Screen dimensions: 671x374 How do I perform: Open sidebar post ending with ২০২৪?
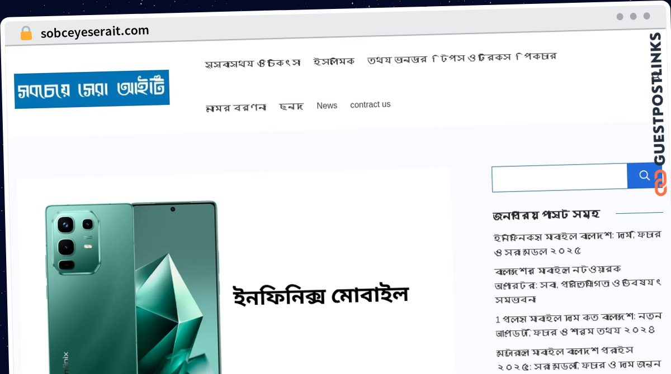pos(575,323)
